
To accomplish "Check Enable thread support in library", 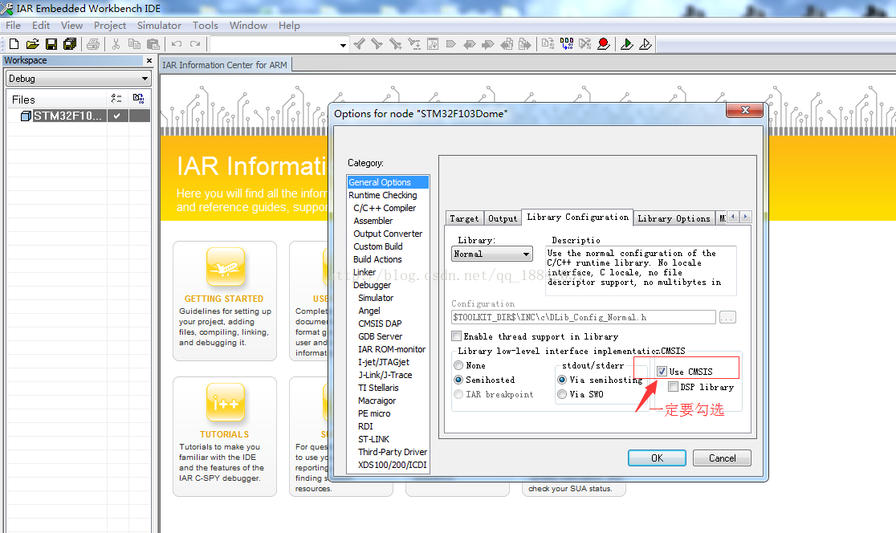I will 457,336.
